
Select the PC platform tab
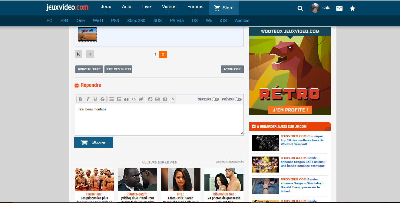(x=49, y=21)
